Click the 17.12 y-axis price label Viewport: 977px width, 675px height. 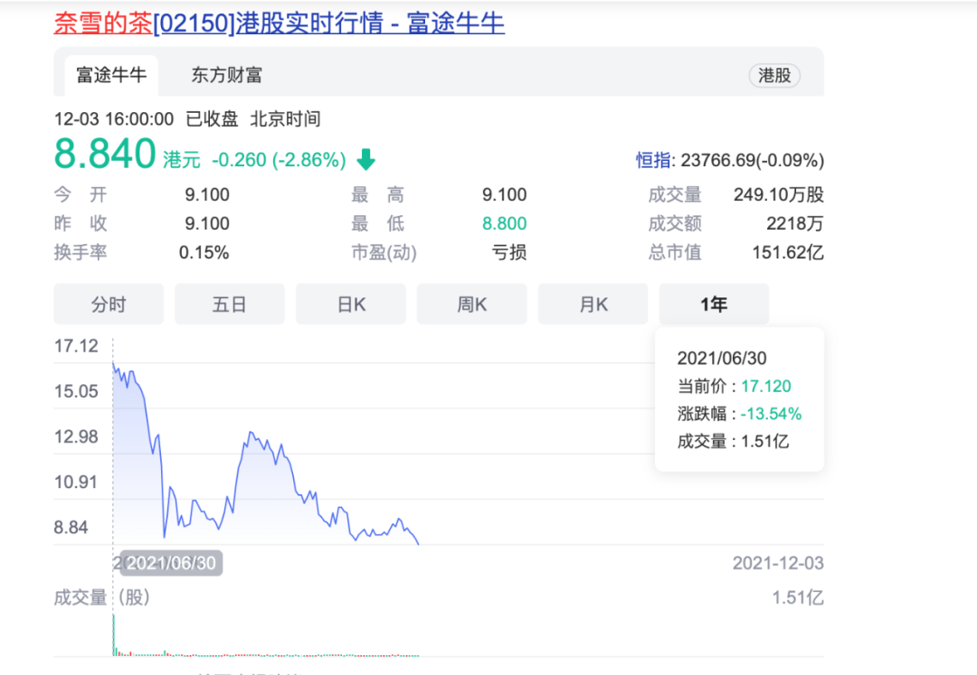(76, 346)
